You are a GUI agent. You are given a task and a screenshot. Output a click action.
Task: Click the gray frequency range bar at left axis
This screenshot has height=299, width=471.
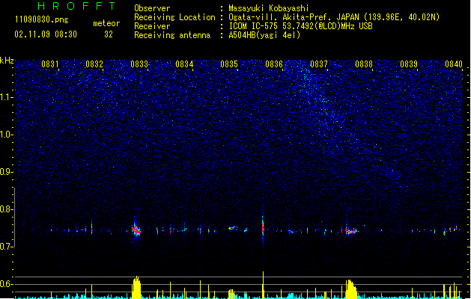[x=14, y=218]
